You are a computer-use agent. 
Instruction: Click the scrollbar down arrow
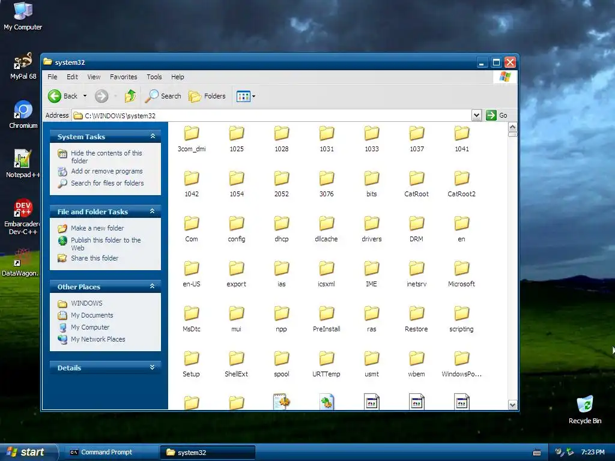[512, 405]
